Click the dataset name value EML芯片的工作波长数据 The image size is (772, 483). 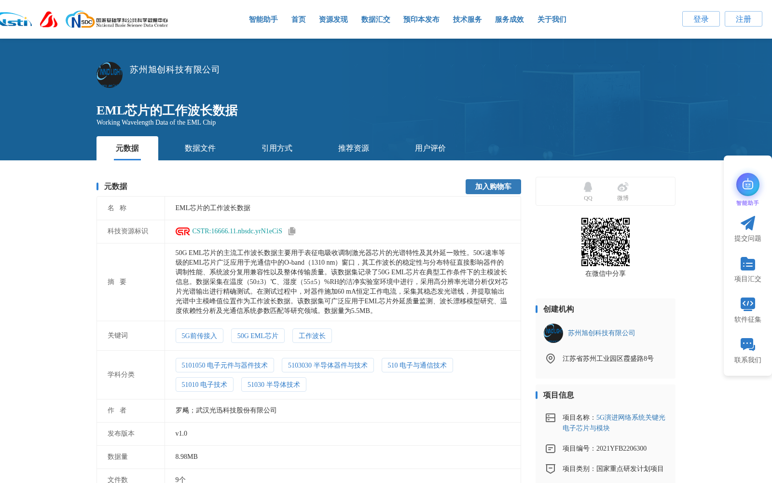(x=213, y=208)
